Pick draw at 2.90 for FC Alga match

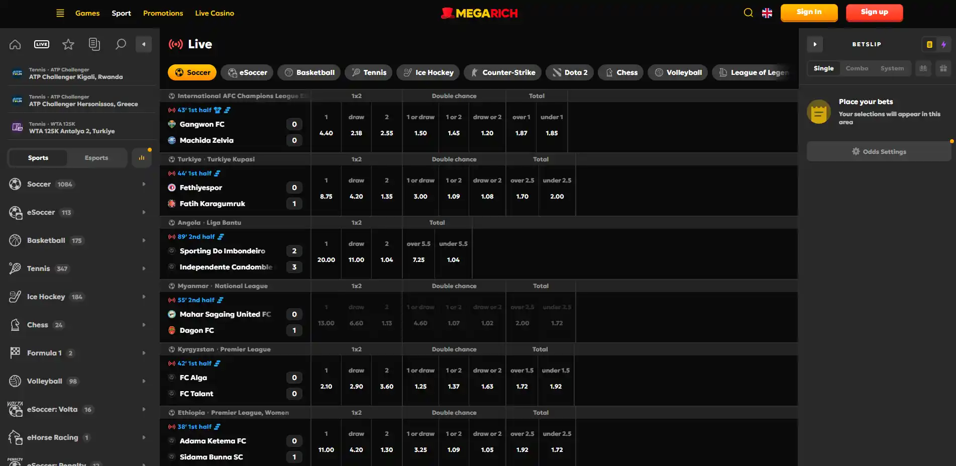(356, 380)
